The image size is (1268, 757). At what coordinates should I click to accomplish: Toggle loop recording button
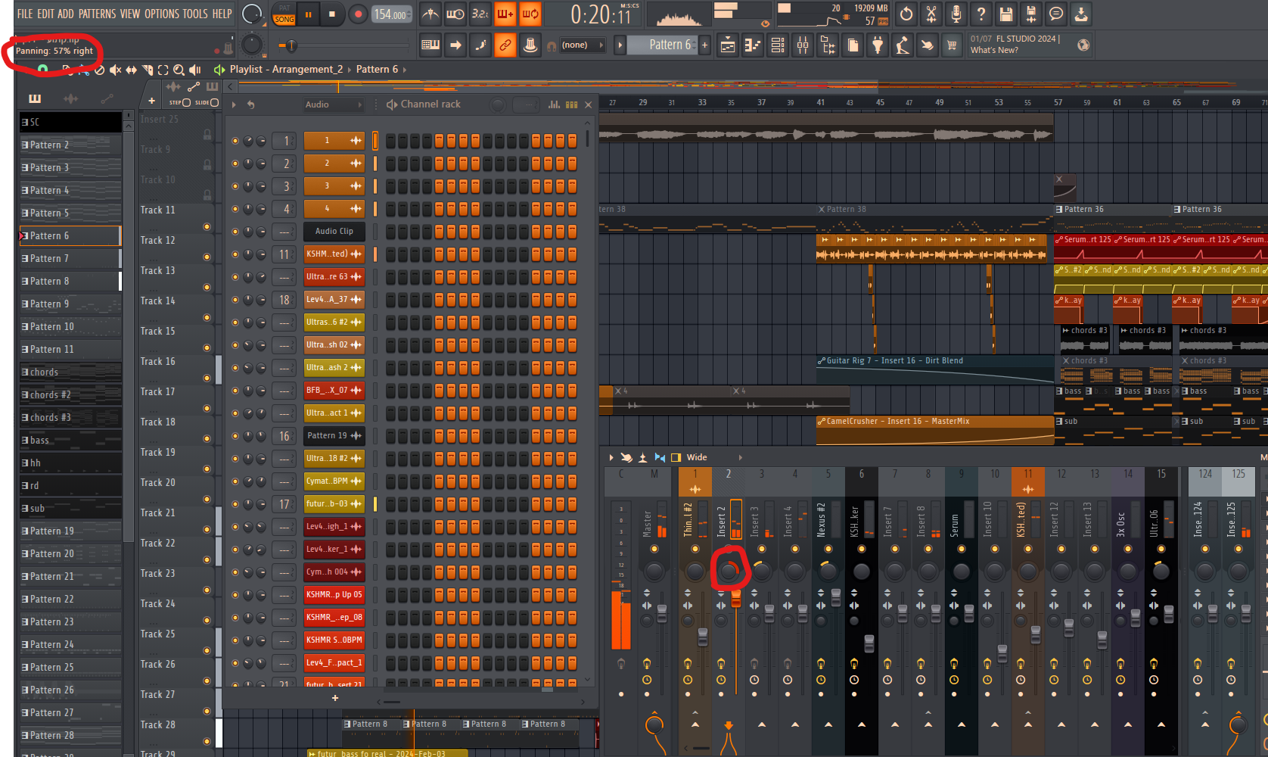click(x=530, y=14)
